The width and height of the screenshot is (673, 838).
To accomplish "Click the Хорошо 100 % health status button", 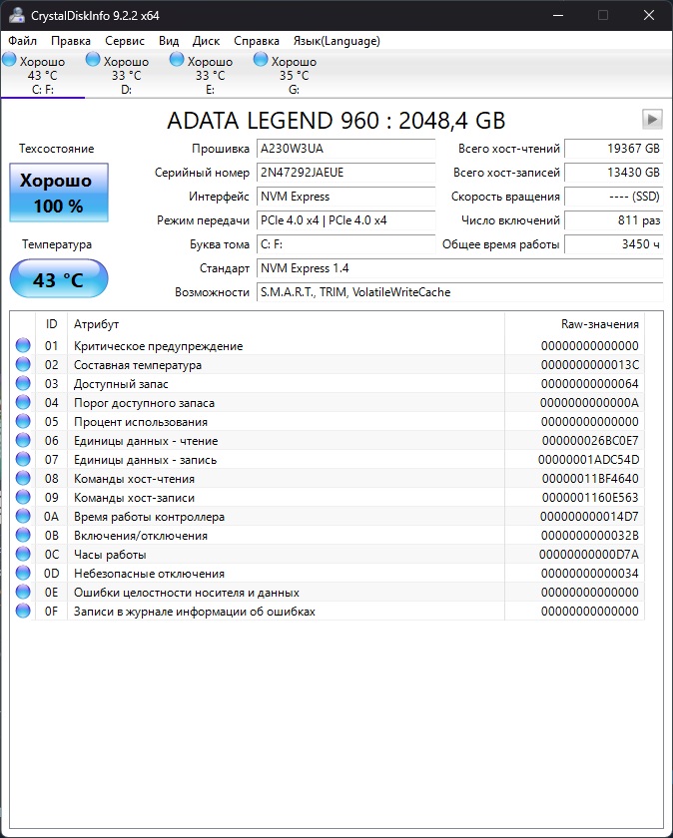I will coord(59,193).
